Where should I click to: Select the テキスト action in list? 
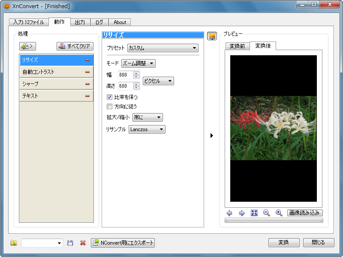coord(57,96)
